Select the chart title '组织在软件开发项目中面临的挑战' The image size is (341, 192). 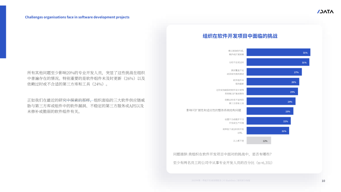(x=240, y=36)
